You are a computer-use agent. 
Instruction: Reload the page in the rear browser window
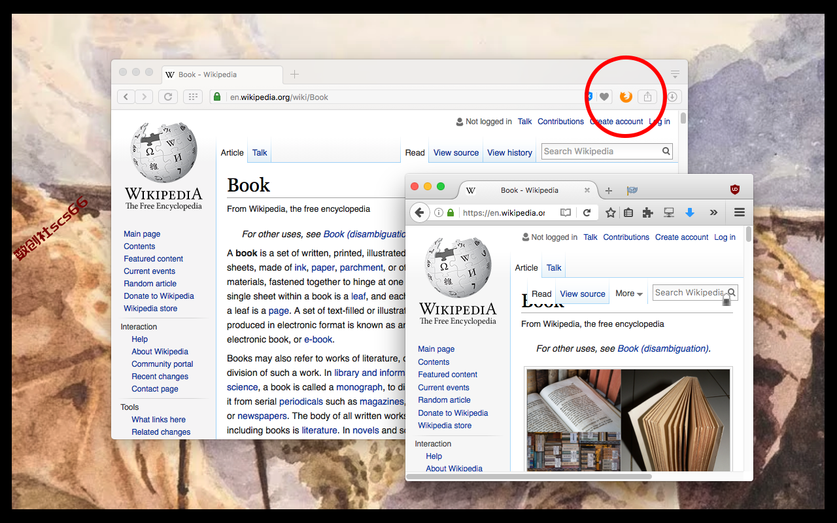pyautogui.click(x=168, y=97)
